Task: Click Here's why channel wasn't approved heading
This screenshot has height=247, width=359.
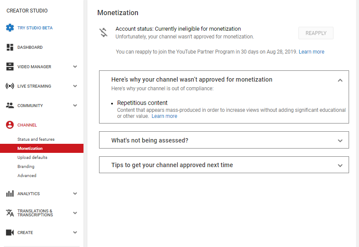Action: pos(192,79)
